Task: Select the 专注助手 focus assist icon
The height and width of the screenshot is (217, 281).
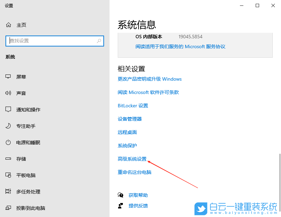Action: 8,126
